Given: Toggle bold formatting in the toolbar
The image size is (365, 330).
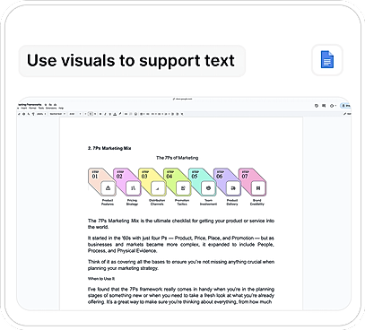Looking at the screenshot, I should coord(100,114).
